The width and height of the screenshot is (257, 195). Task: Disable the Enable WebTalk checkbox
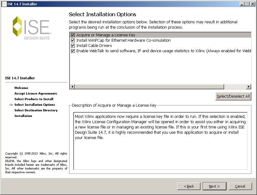tap(73, 51)
